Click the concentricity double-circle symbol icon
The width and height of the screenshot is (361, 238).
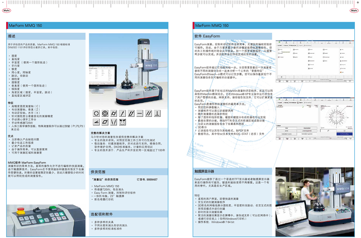105,113
